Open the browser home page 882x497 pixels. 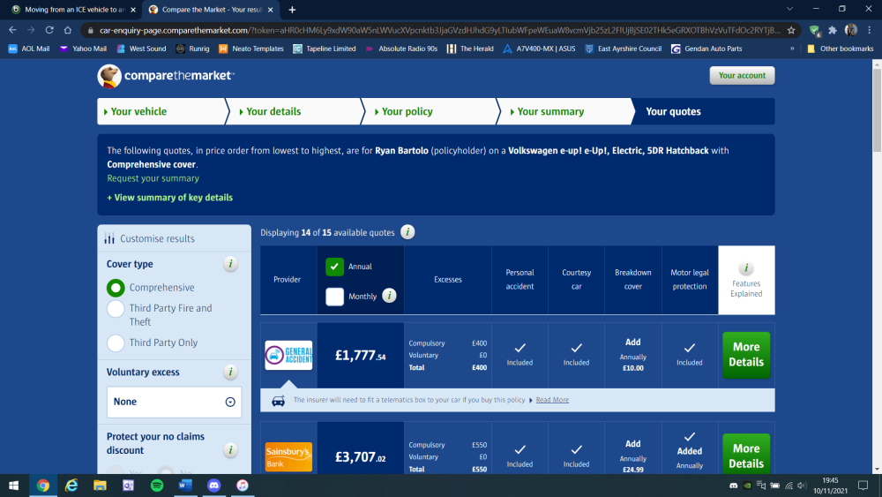click(68, 30)
